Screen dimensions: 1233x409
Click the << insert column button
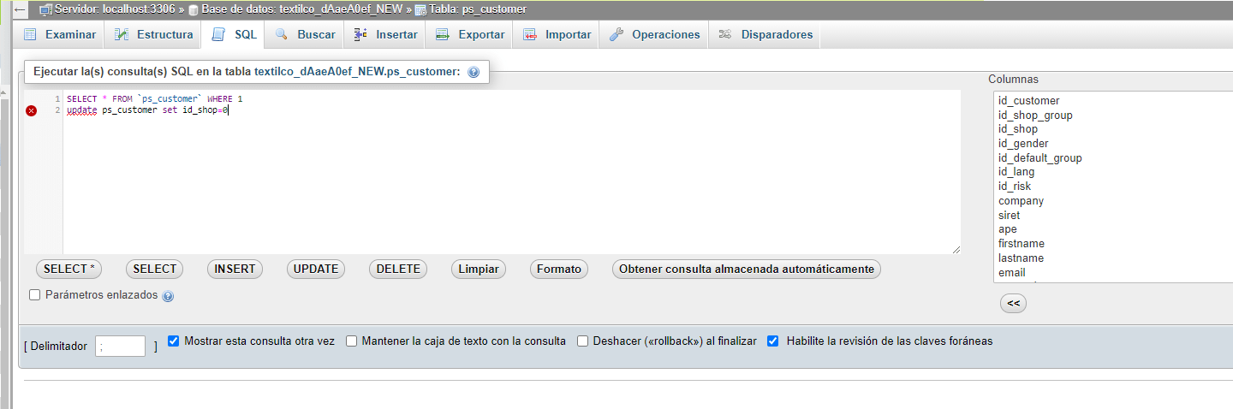[x=1013, y=303]
